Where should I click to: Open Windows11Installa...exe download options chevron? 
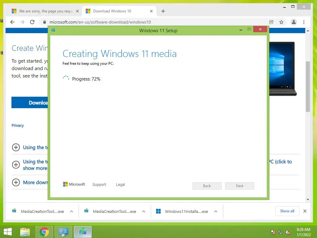pos(216,211)
